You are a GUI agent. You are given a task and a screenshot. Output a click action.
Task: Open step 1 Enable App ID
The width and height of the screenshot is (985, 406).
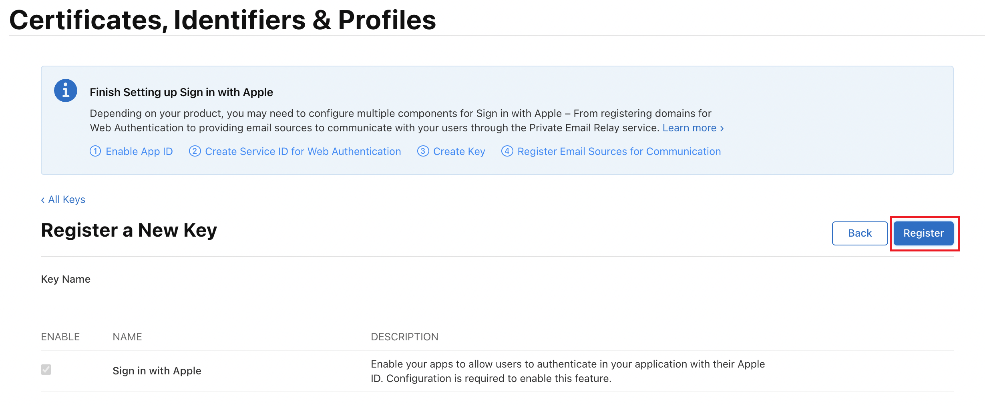[x=131, y=151]
